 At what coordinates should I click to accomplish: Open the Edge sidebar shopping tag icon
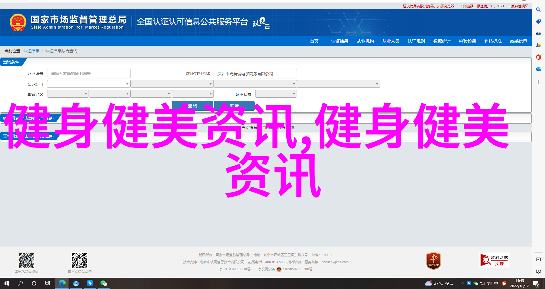pos(538,22)
